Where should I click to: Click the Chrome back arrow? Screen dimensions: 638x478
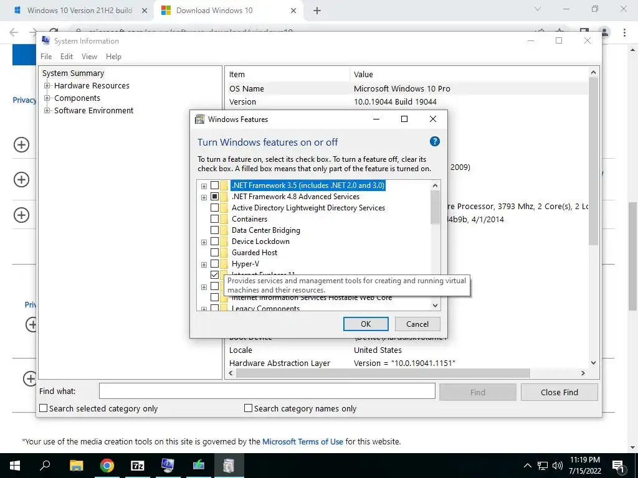(x=14, y=32)
